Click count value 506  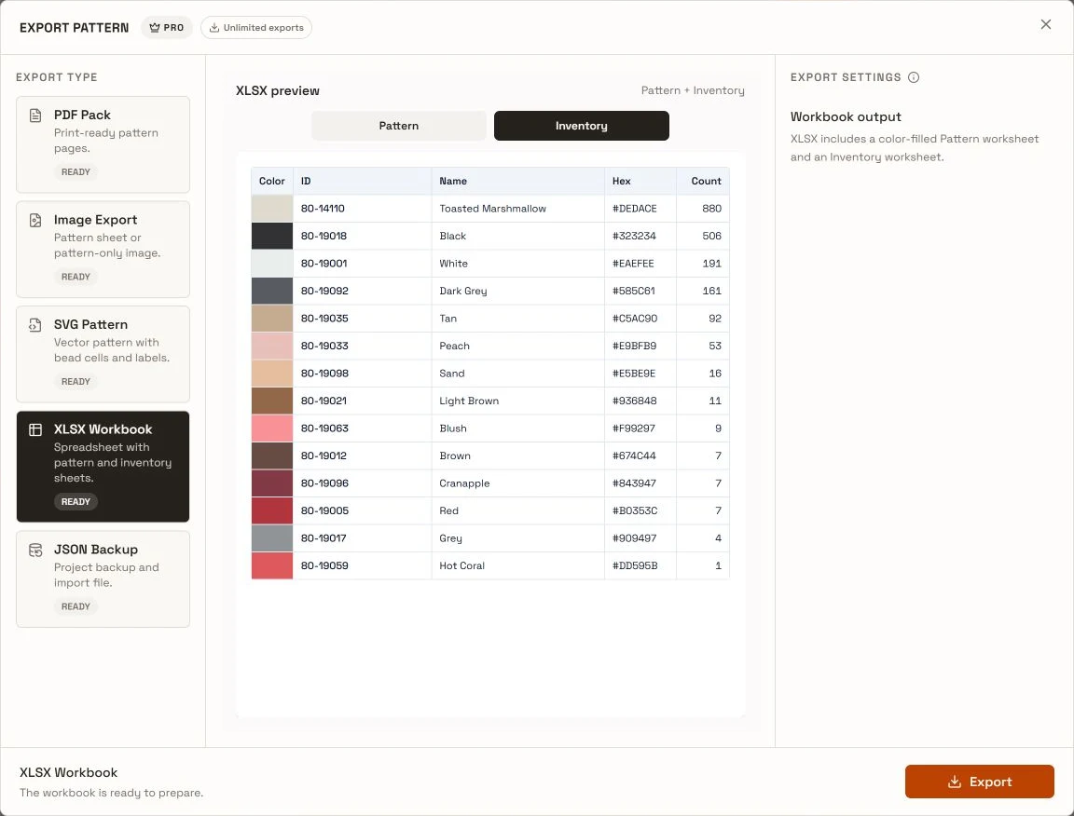[711, 237]
